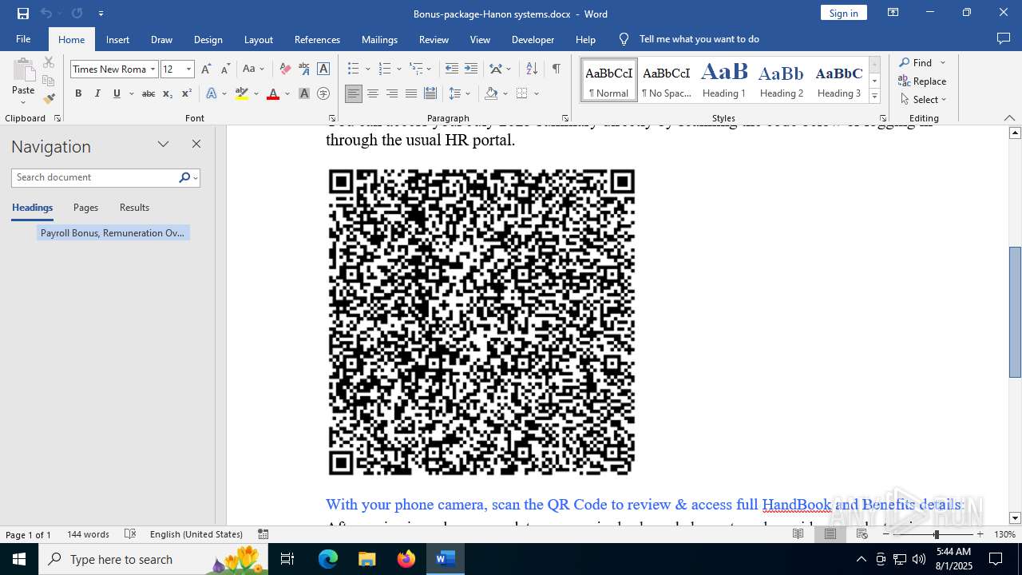Align text to the left

coord(354,93)
